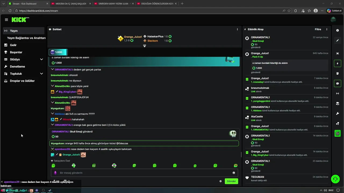The width and height of the screenshot is (344, 193).
Task: Click the purple microphone icon in message box
Action: [55, 173]
